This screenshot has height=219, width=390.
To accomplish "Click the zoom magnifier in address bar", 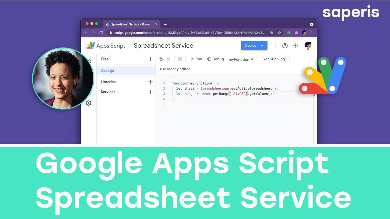I will (272, 33).
